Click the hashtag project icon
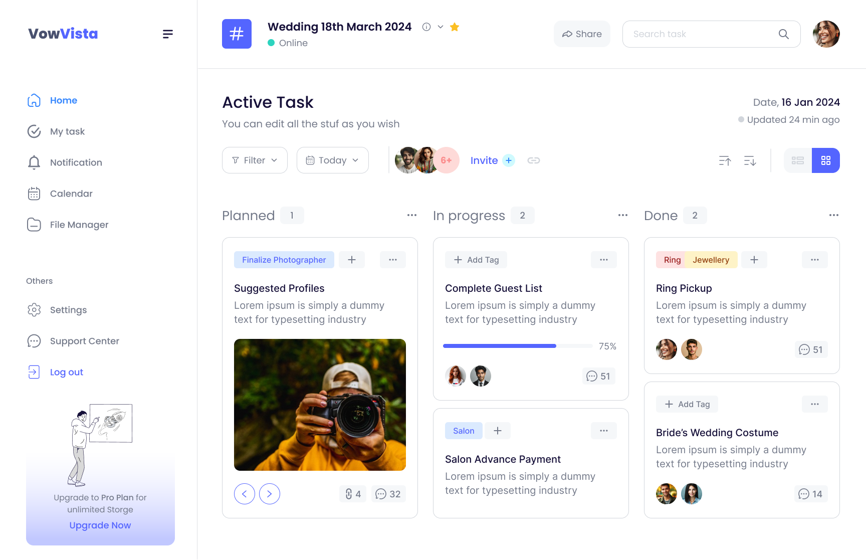The height and width of the screenshot is (560, 866). 237,34
